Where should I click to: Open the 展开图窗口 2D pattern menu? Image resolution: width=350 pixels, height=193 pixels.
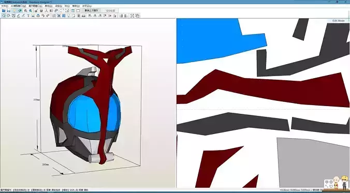tap(35, 6)
